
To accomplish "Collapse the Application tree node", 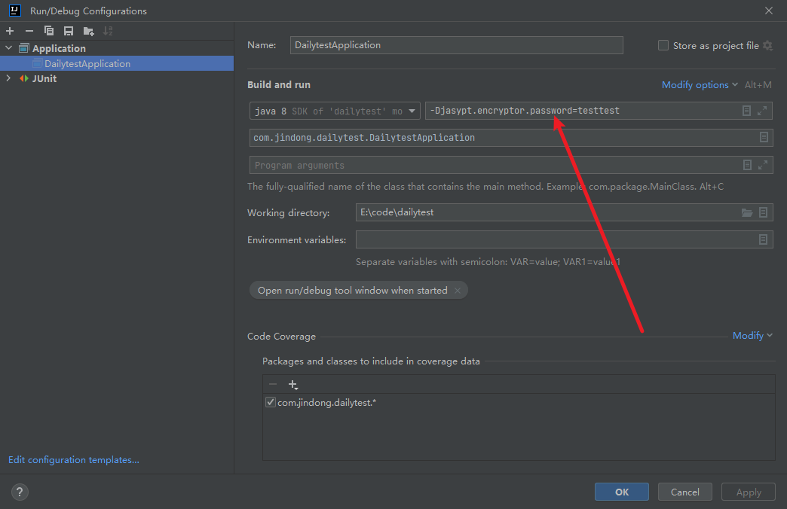I will coord(9,48).
